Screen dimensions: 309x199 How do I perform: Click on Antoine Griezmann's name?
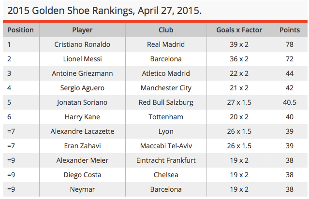click(x=82, y=73)
